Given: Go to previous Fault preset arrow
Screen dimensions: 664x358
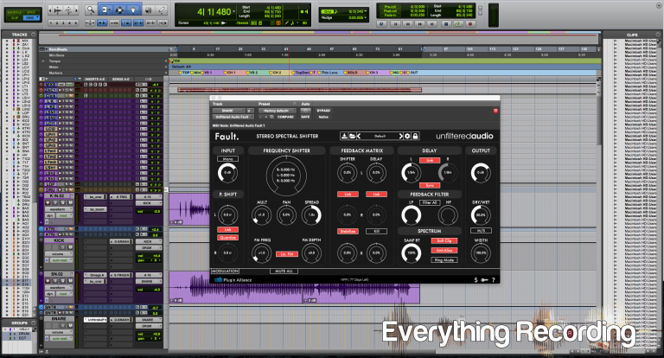Looking at the screenshot, I should click(x=358, y=136).
